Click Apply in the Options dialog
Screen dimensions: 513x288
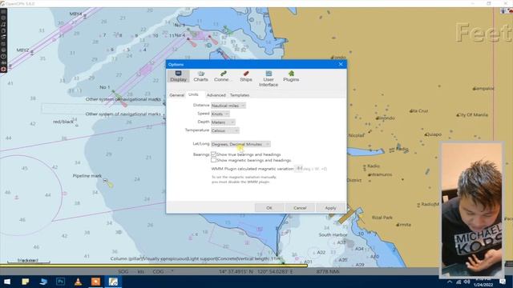330,208
